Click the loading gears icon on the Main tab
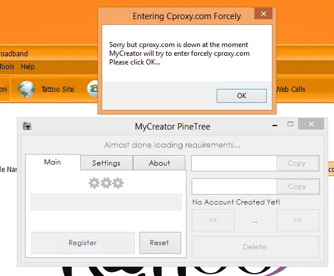The width and height of the screenshot is (334, 276). pos(106,183)
